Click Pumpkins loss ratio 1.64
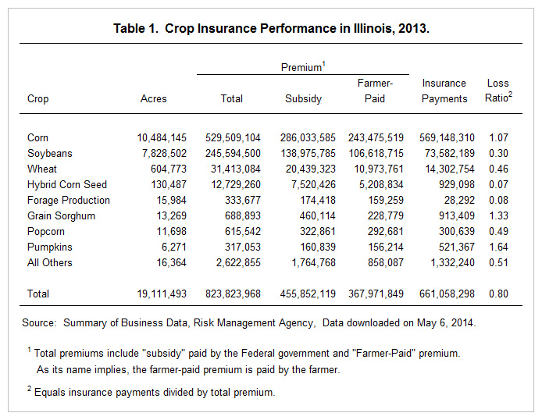Viewport: 542px width, 420px height. 498,247
